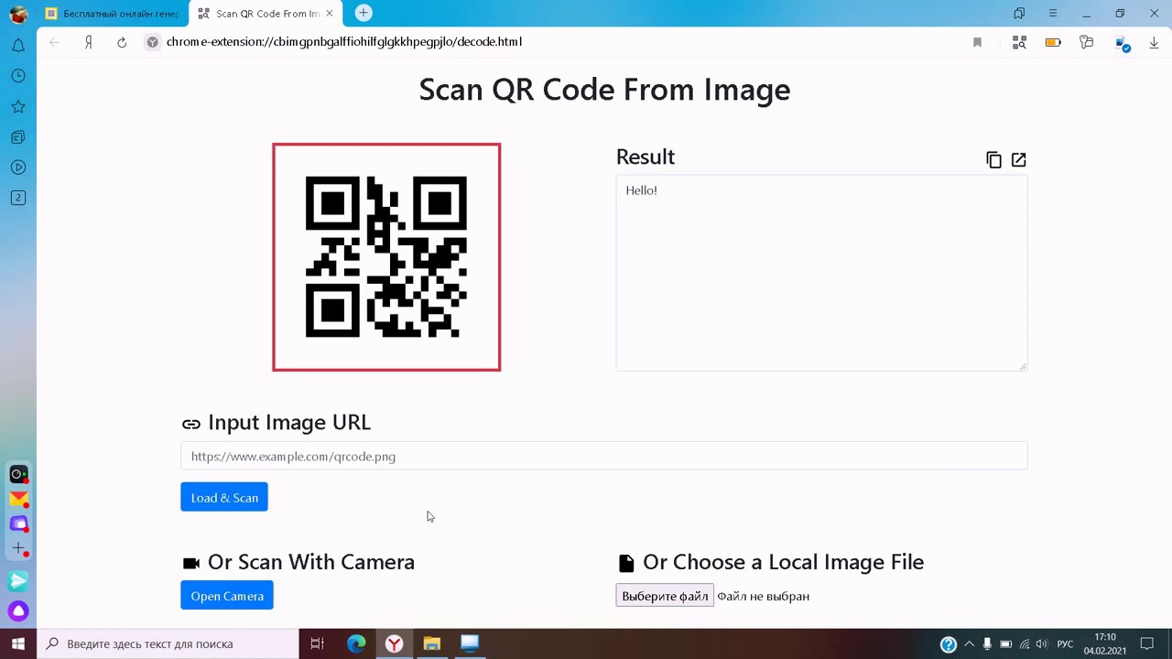Image resolution: width=1172 pixels, height=659 pixels.
Task: Open the camera app icon in sidebar
Action: point(18,474)
